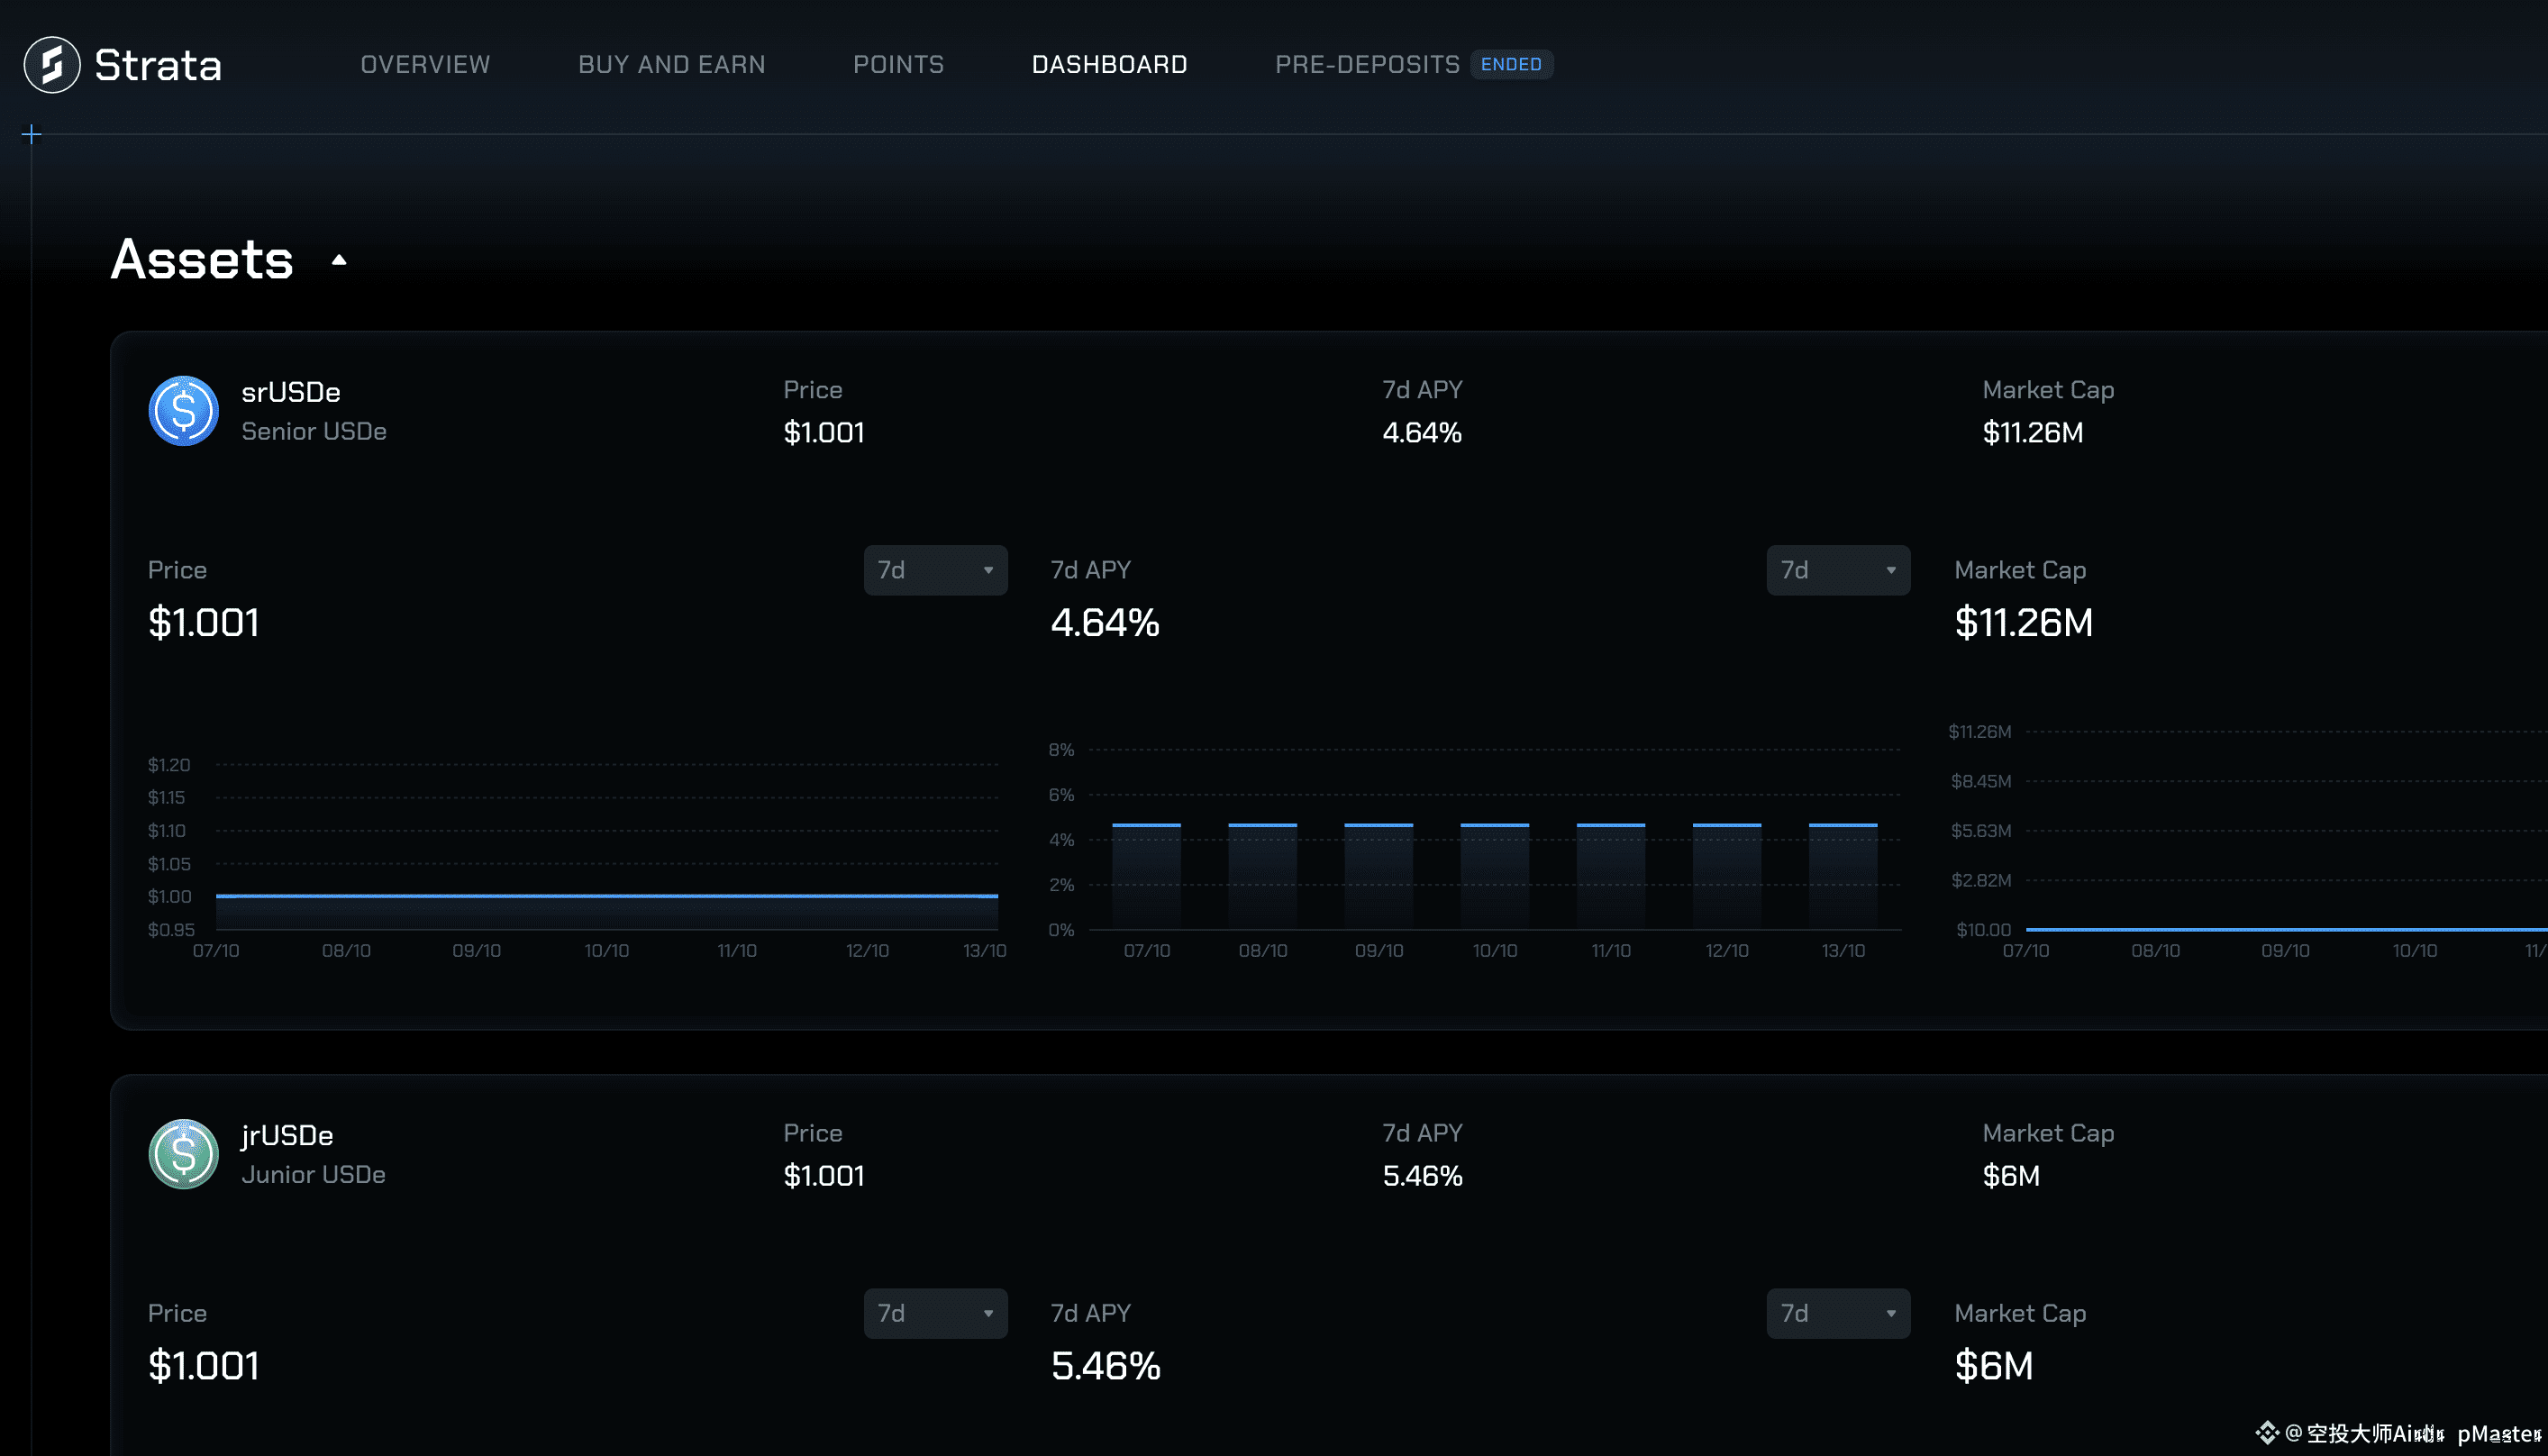This screenshot has width=2548, height=1456.
Task: Click the srUSDe Senior USDe asset name
Action: pos(291,393)
